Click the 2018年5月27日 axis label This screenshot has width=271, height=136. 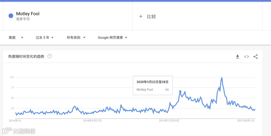click(x=92, y=121)
